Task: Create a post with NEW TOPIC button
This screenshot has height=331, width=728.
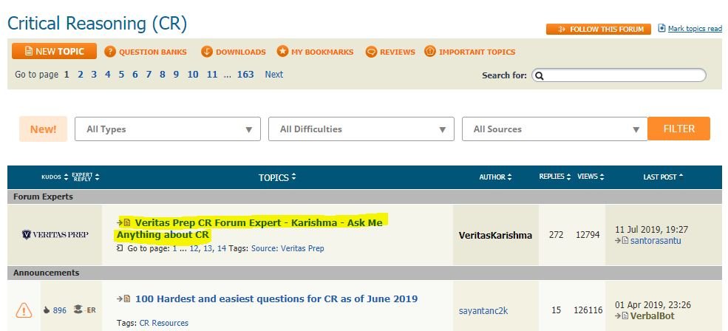Action: [x=54, y=52]
